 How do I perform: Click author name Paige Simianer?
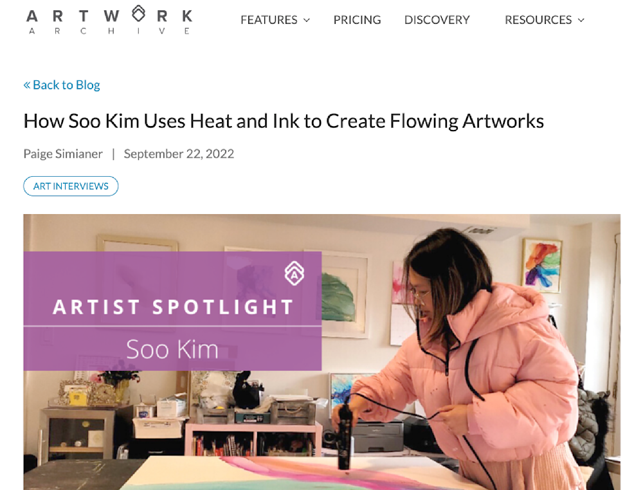(x=63, y=154)
